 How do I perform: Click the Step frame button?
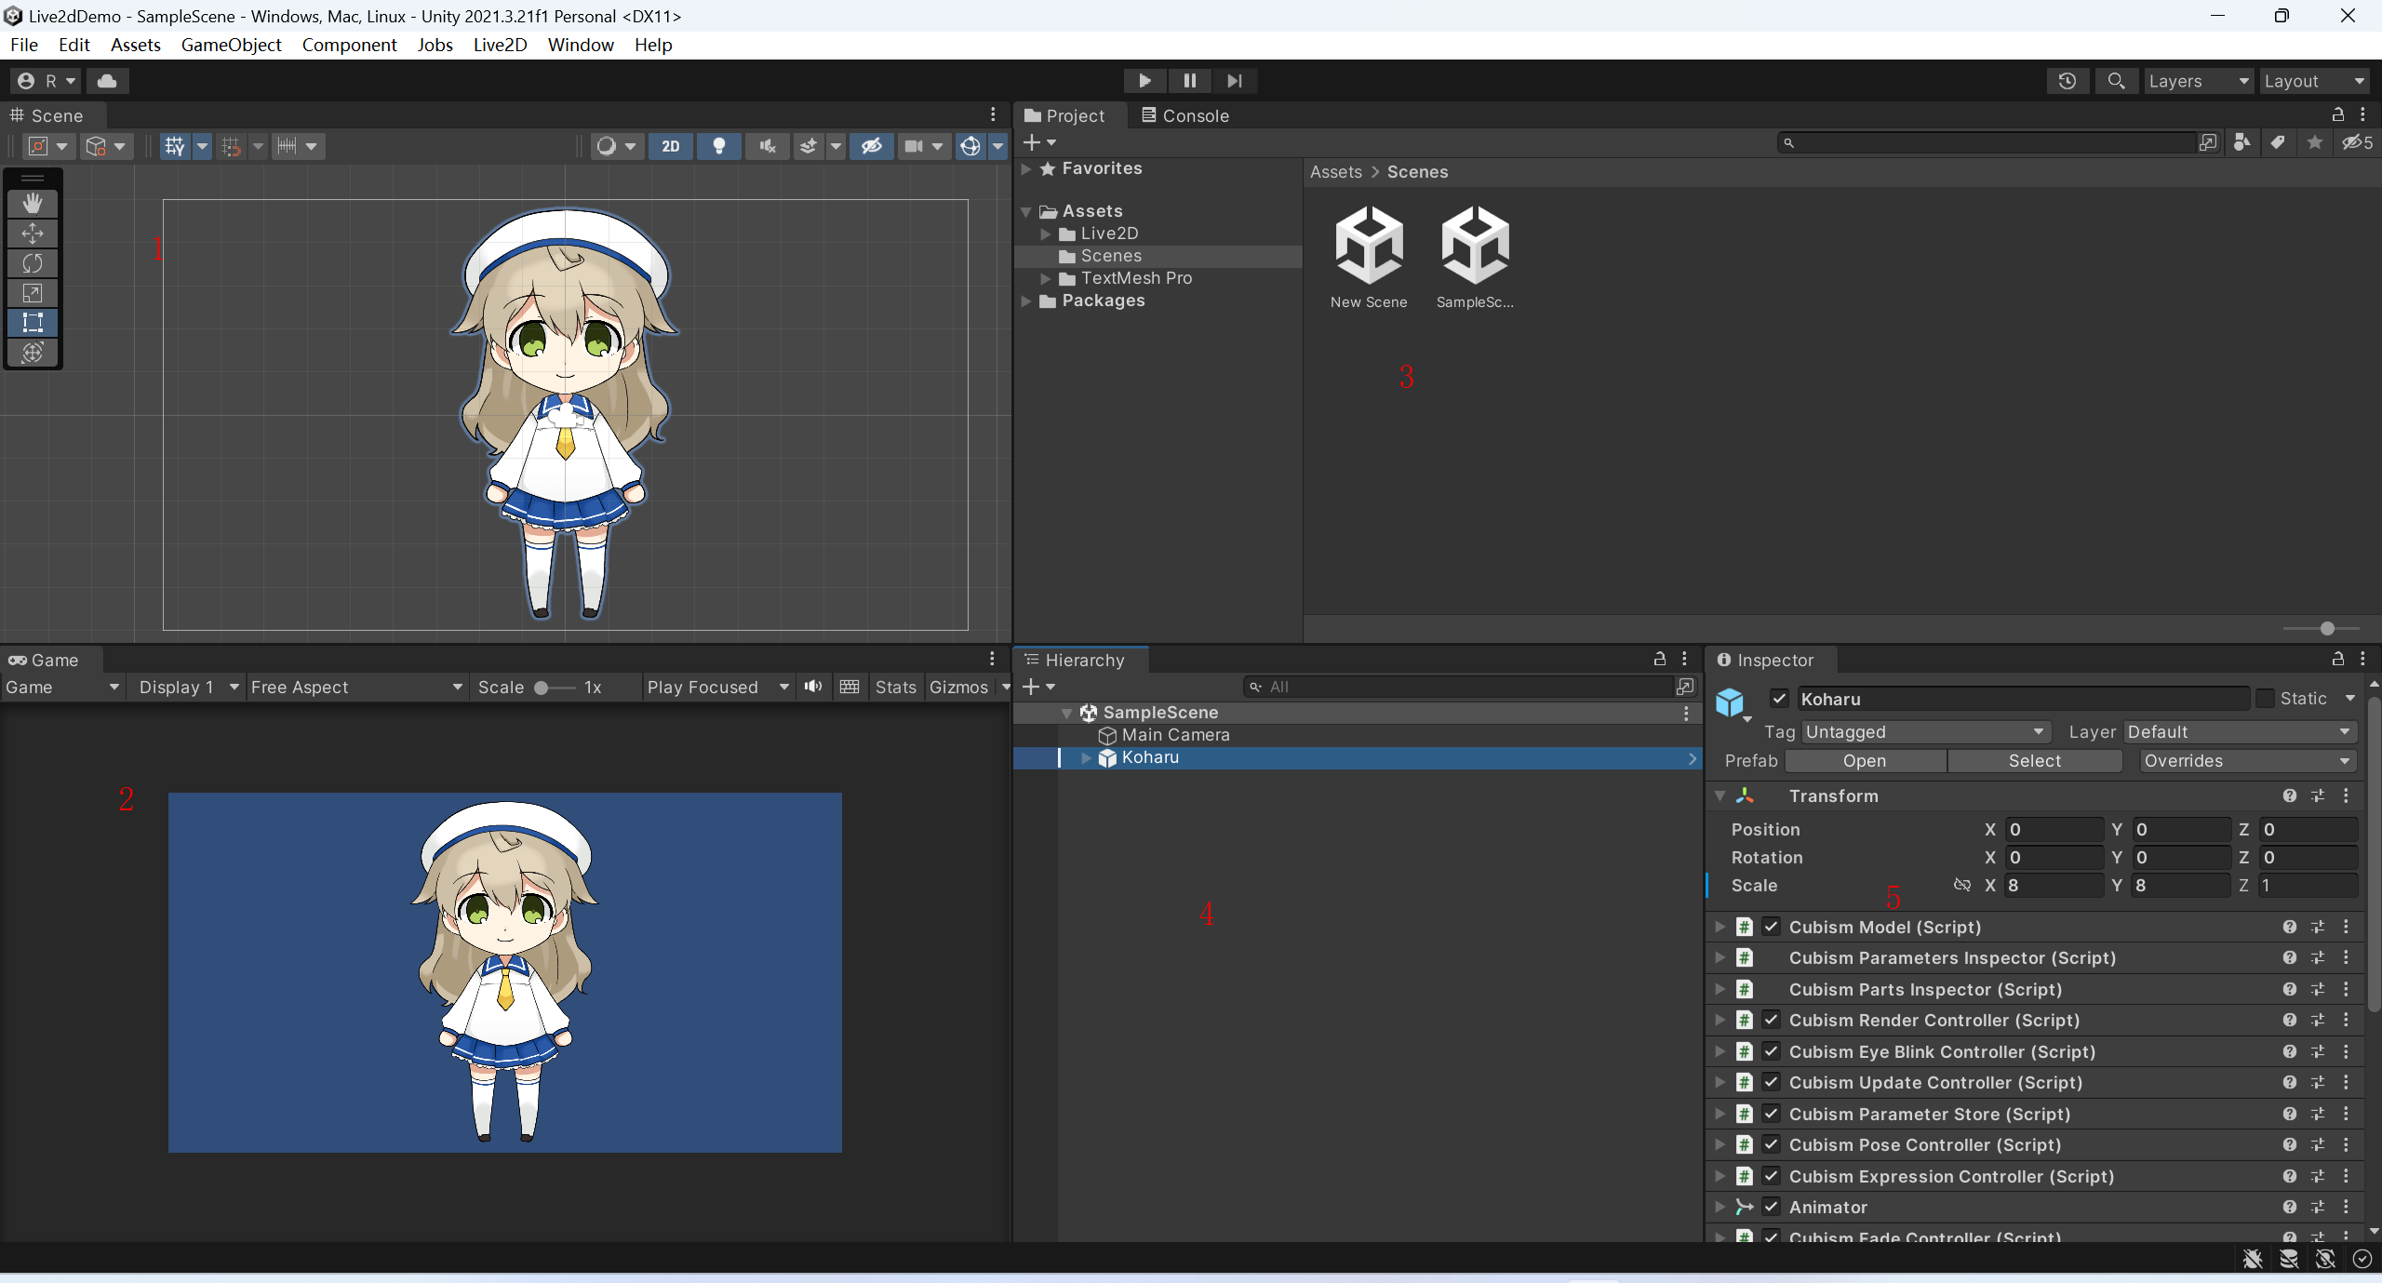click(x=1234, y=81)
